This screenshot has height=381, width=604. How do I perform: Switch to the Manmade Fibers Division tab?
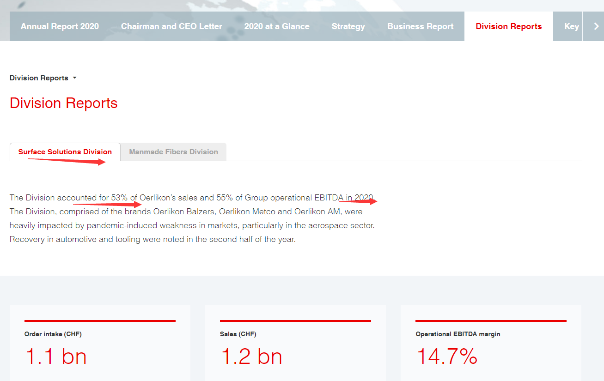coord(173,152)
